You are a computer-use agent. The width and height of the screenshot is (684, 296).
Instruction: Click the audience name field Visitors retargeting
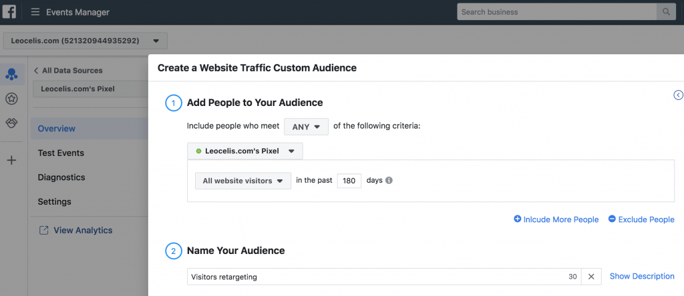[x=384, y=277]
